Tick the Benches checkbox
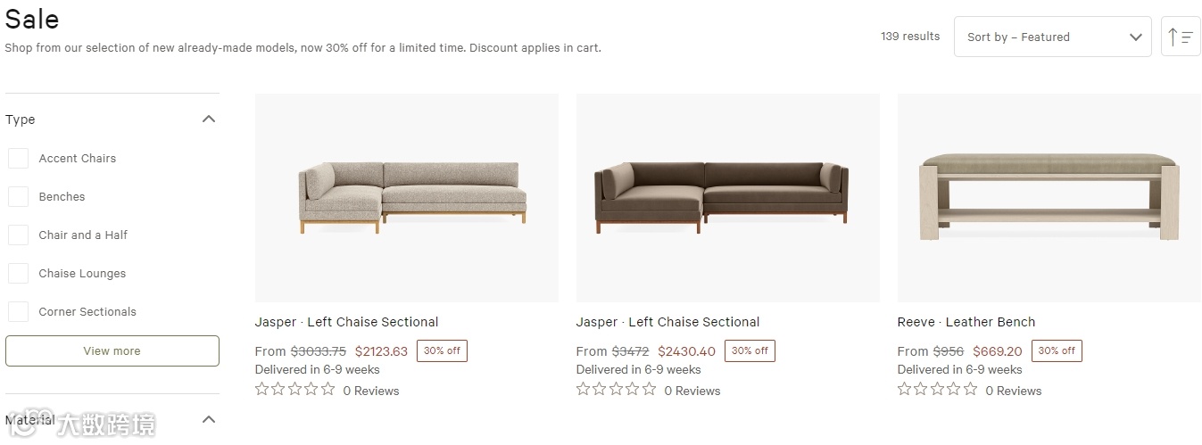This screenshot has height=445, width=1202. click(x=19, y=196)
